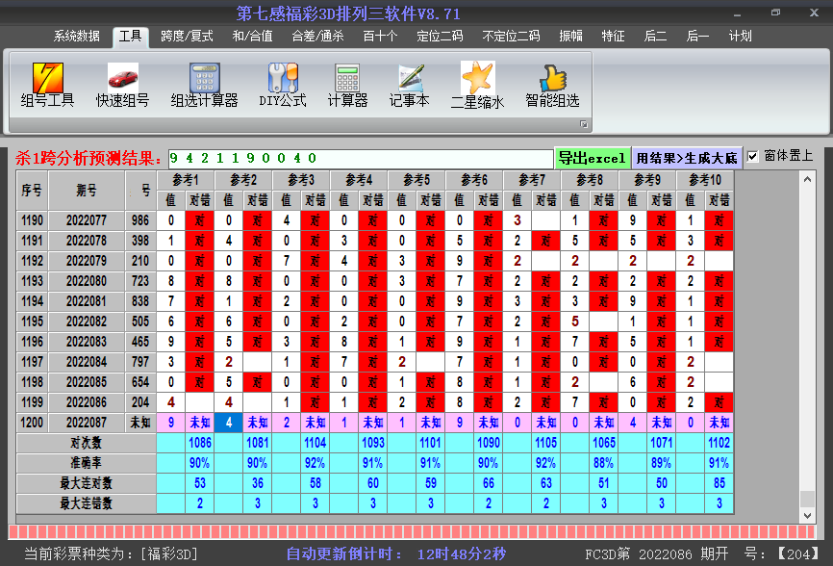Open the 合差/通杀 tab

pos(317,37)
